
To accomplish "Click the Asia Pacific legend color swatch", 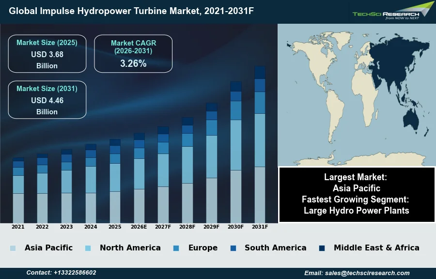I will [x=13, y=248].
